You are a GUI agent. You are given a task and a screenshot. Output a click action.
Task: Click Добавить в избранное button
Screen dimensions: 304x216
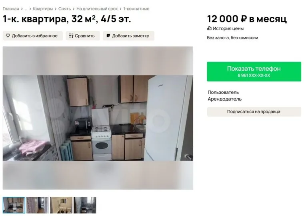[33, 36]
